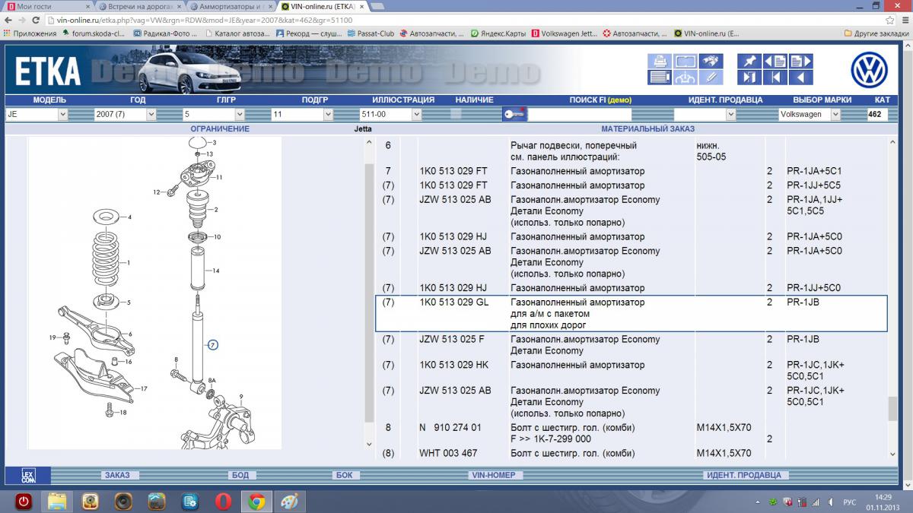Click the jump-to-first bar-arrow icon
Image resolution: width=913 pixels, height=513 pixels.
tap(775, 78)
